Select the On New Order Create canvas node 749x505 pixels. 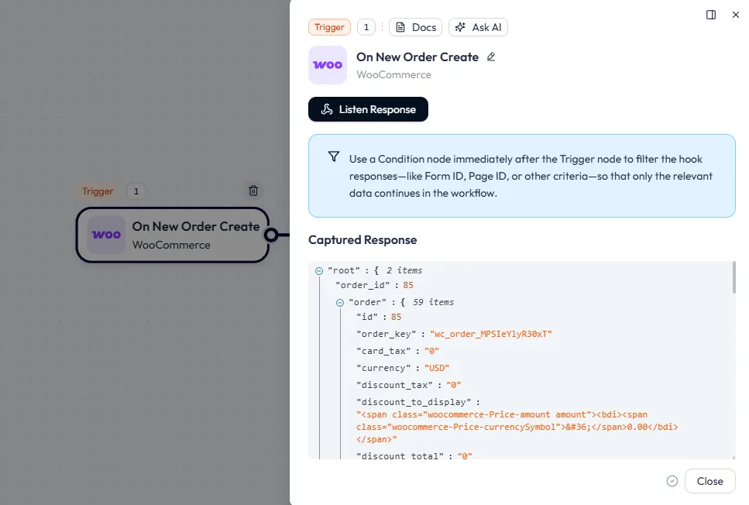click(x=173, y=235)
